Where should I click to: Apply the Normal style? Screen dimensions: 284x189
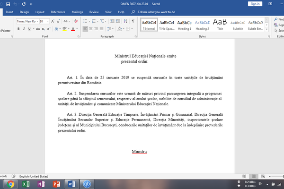(x=149, y=25)
